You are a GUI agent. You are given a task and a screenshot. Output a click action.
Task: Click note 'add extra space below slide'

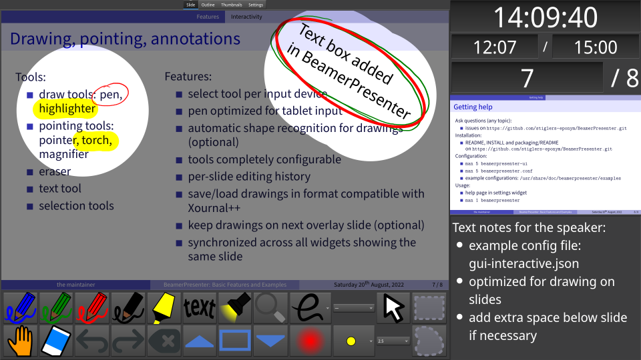(548, 317)
